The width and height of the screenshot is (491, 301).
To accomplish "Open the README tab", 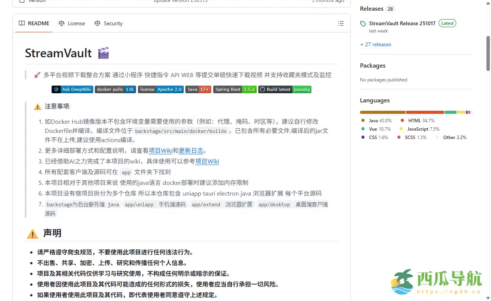I will tap(34, 23).
